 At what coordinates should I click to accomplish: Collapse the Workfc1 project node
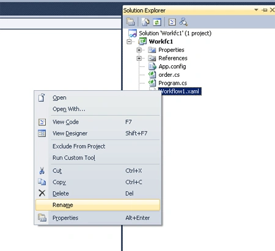[x=129, y=41]
